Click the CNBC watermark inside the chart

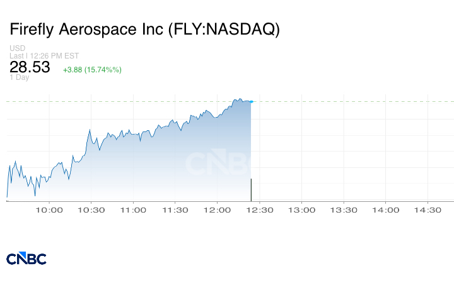pyautogui.click(x=218, y=164)
